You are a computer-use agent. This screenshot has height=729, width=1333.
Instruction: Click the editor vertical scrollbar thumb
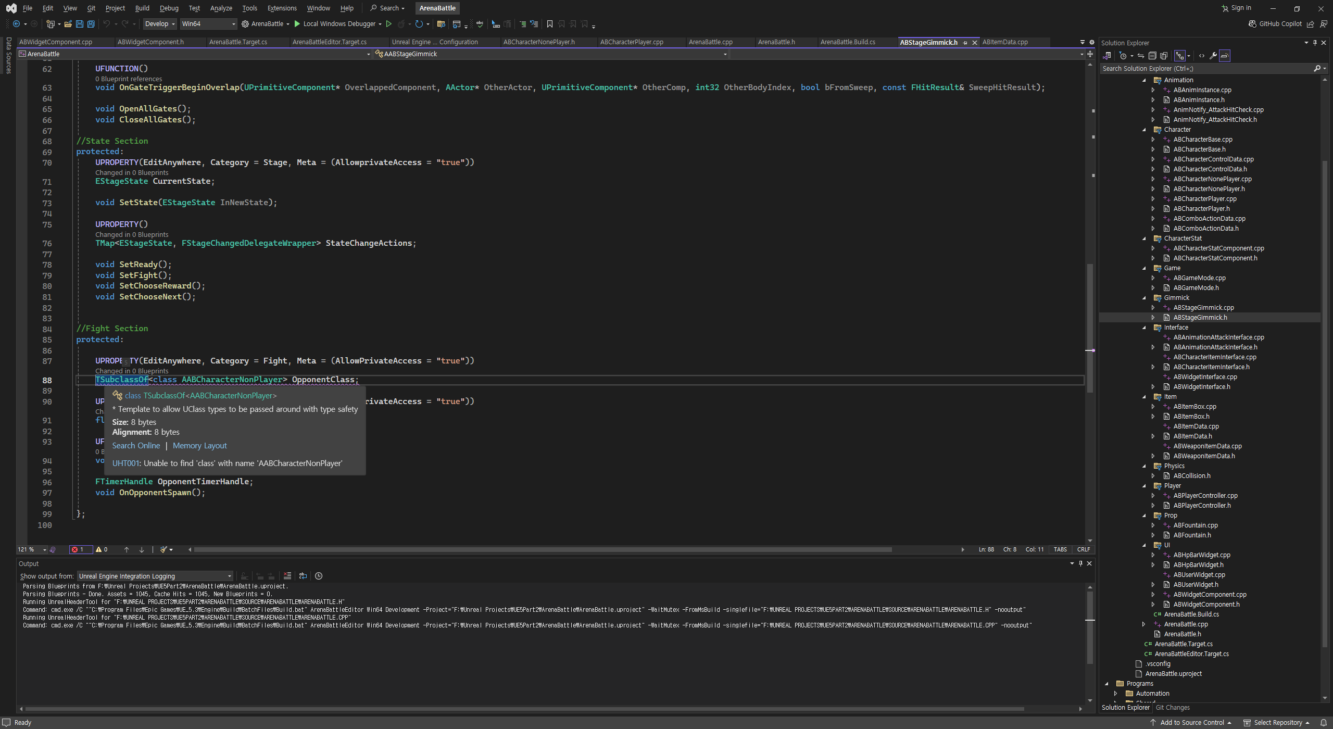pos(1090,328)
